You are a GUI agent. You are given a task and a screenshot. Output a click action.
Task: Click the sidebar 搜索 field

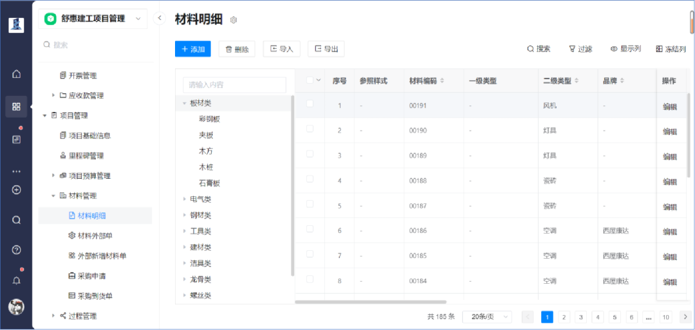95,45
